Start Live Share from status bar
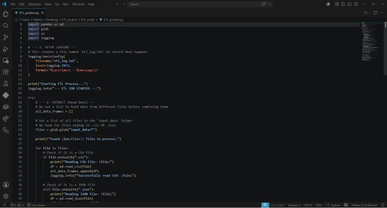Image resolution: width=387 pixels, height=208 pixels. [x=36, y=205]
